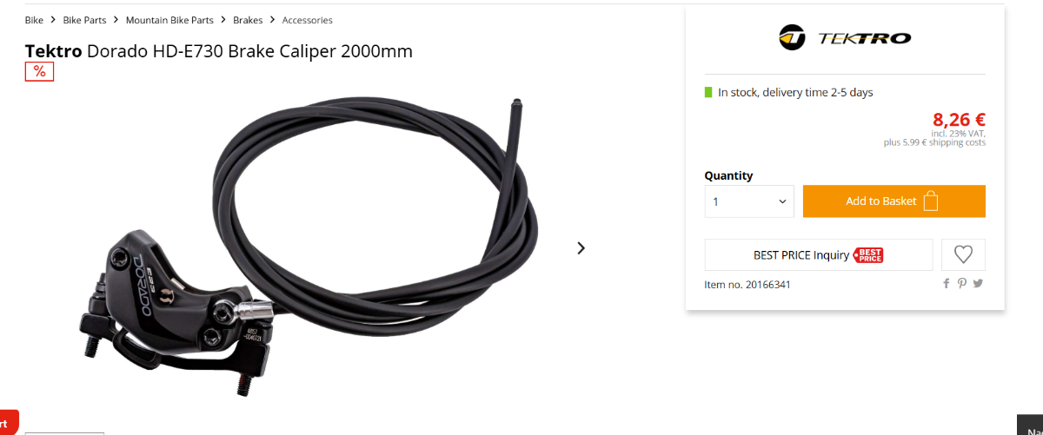
Task: Navigate to Brakes breadcrumb
Action: pos(248,20)
